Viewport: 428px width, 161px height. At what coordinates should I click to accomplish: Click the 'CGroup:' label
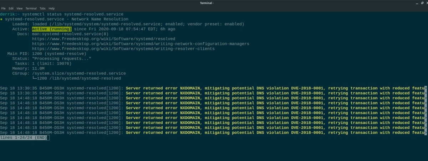coord(20,73)
